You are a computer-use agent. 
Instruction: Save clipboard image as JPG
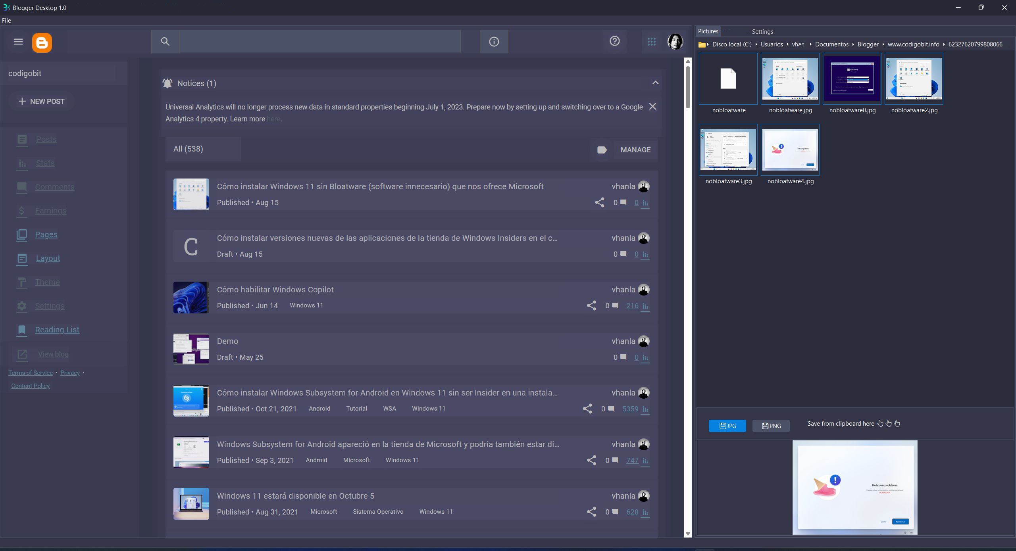[x=727, y=426]
